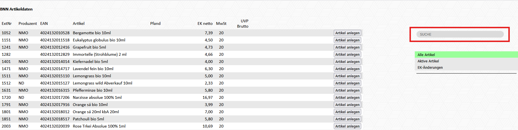Click the EK netto column header
This screenshot has width=518, height=130.
click(x=205, y=23)
